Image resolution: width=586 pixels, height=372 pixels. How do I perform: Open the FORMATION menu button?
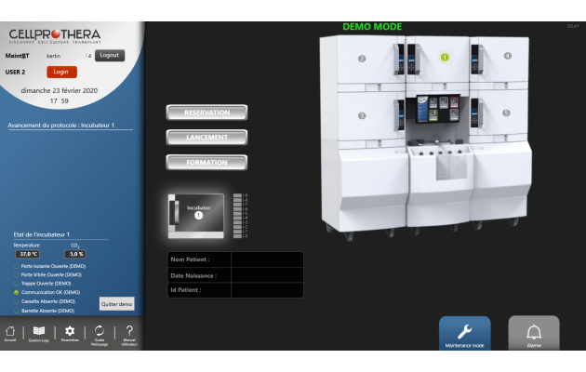(x=206, y=162)
